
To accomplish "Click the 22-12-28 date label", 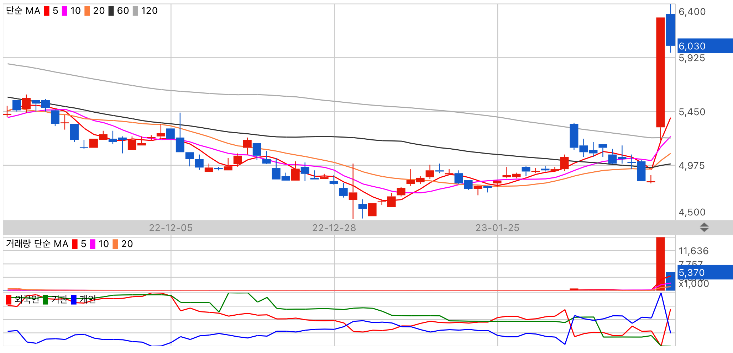I will click(334, 228).
